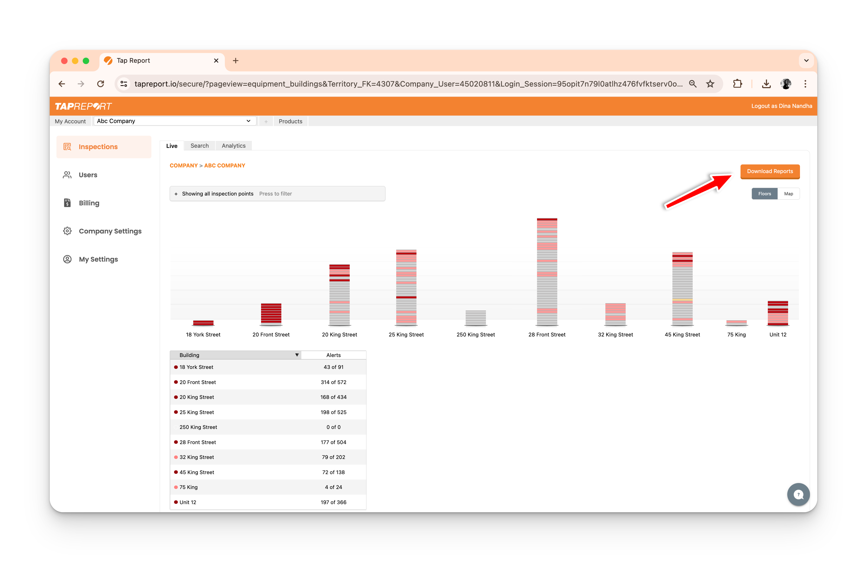Click the Users people icon
The height and width of the screenshot is (562, 867).
pos(67,175)
